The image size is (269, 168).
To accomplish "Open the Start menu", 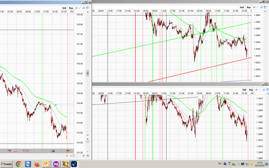I will tap(6, 164).
